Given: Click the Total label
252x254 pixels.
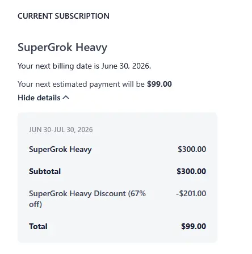Looking at the screenshot, I should coord(38,226).
